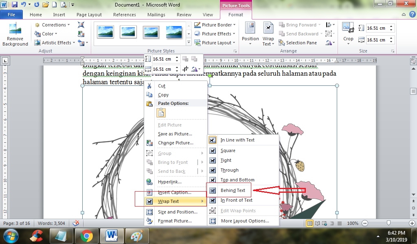Click the Rotate icon in the floating mini toolbar
This screenshot has height=244, width=417.
[194, 69]
